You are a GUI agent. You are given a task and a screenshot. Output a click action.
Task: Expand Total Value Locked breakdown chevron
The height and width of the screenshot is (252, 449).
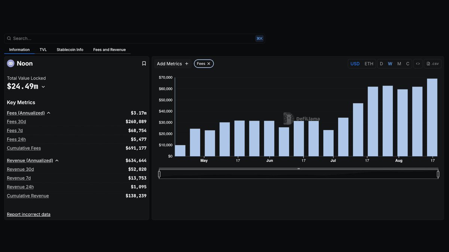(43, 87)
